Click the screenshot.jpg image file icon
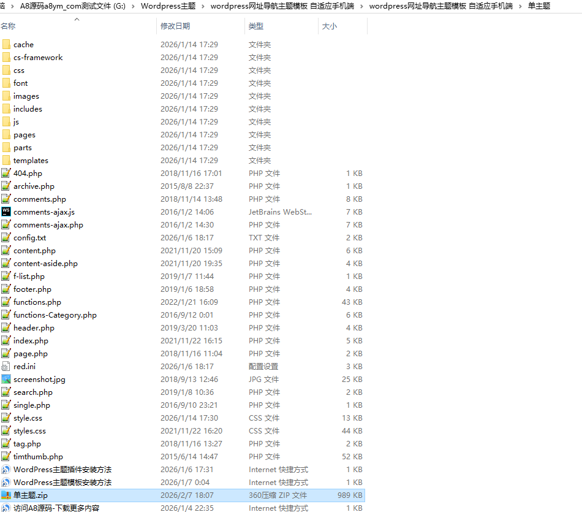This screenshot has width=582, height=512. pyautogui.click(x=6, y=379)
